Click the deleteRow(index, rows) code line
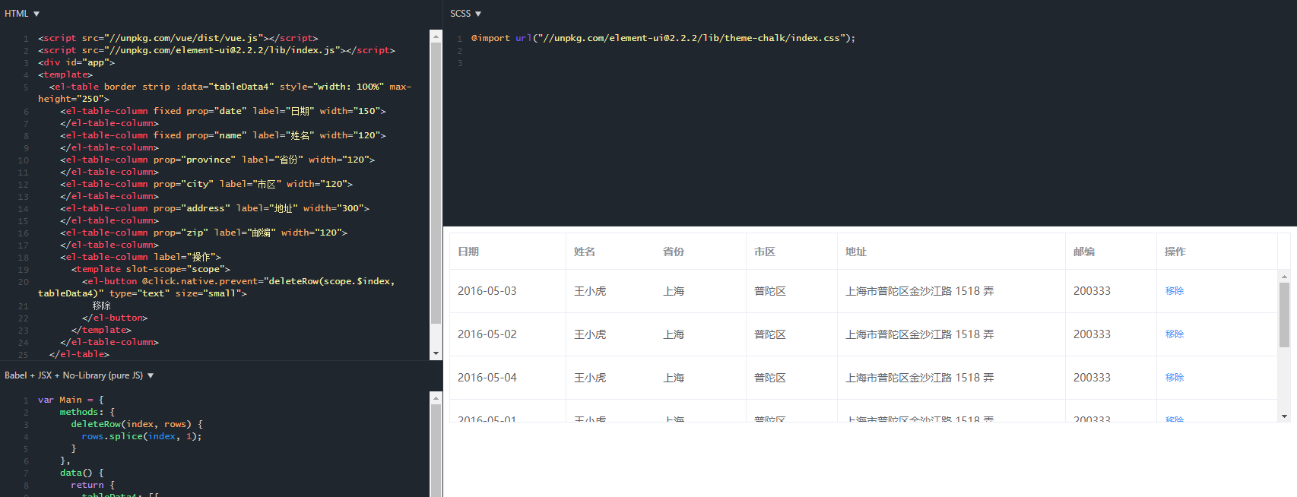Viewport: 1297px width, 497px height. pos(137,424)
